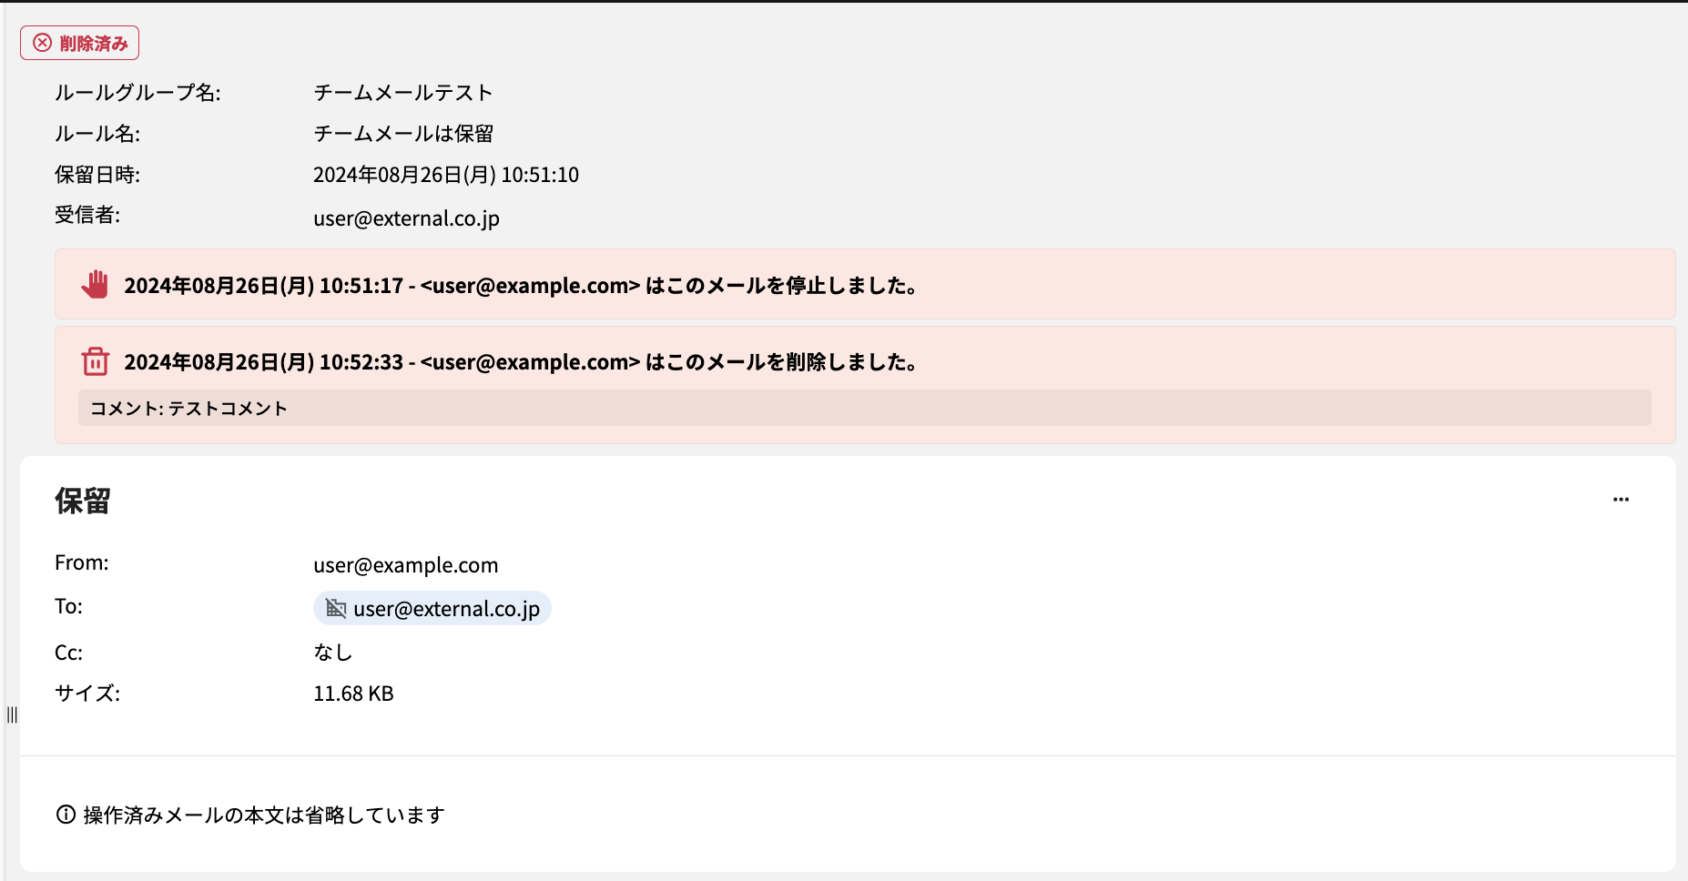Viewport: 1688px width, 881px height.
Task: Click the 保留 section heading
Action: click(x=82, y=501)
